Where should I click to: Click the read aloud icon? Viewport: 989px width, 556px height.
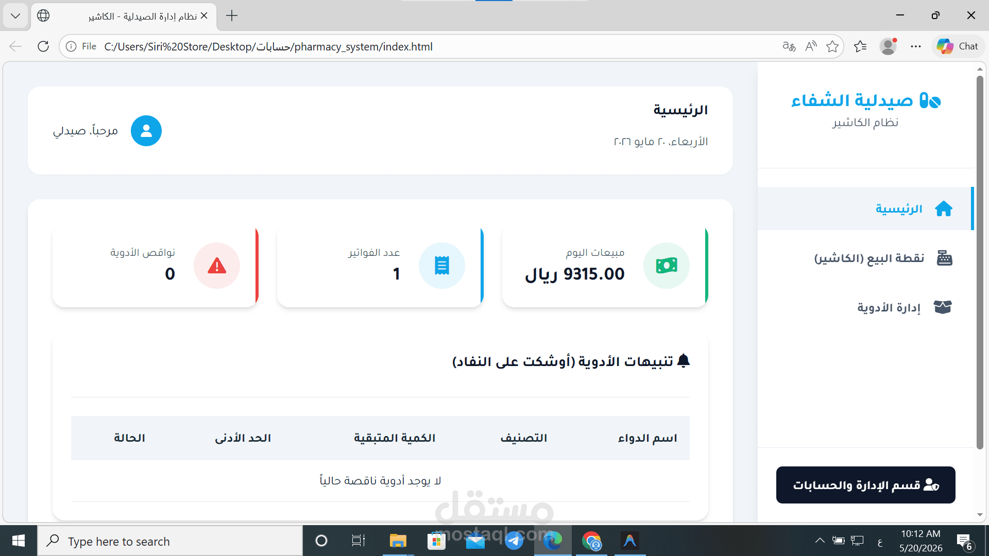click(x=811, y=46)
